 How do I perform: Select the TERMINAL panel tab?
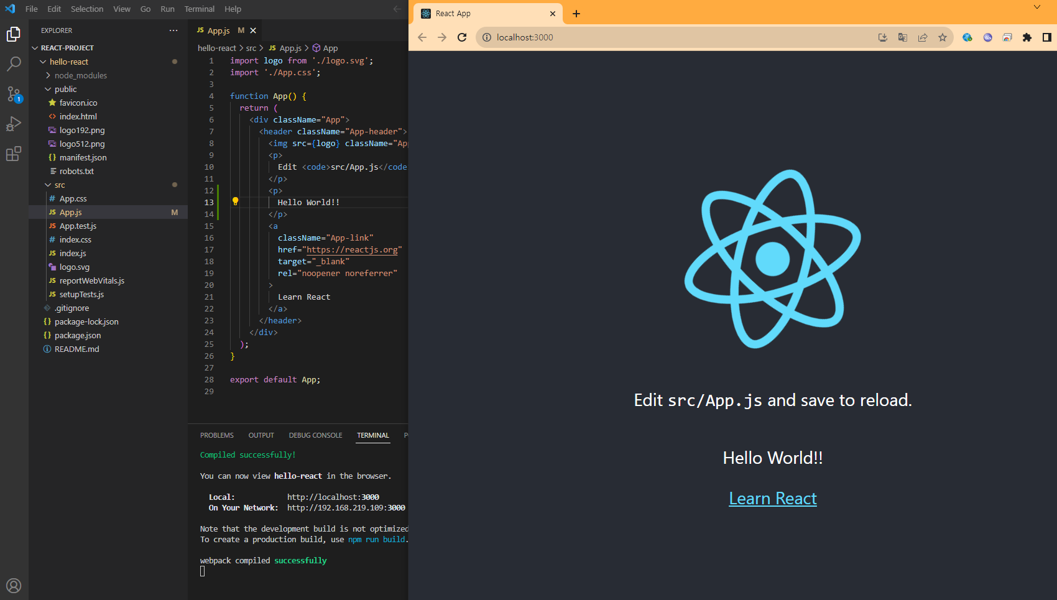pyautogui.click(x=373, y=435)
